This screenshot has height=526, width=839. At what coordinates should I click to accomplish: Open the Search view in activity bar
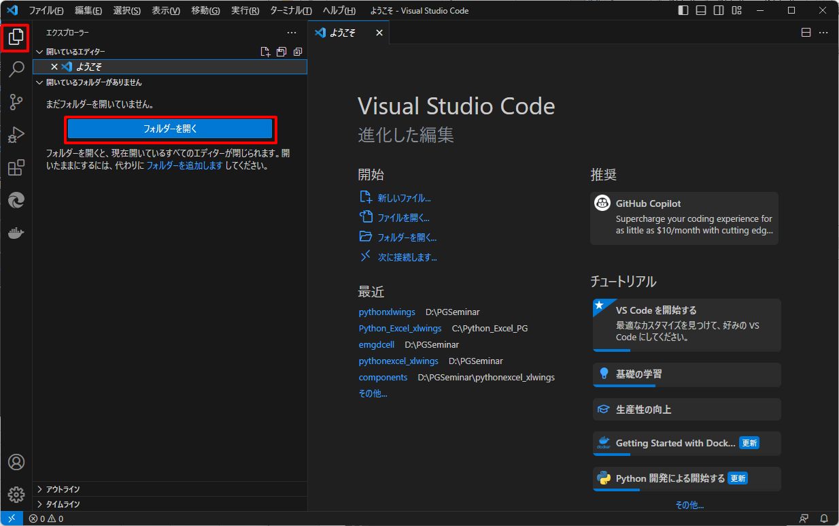16,69
